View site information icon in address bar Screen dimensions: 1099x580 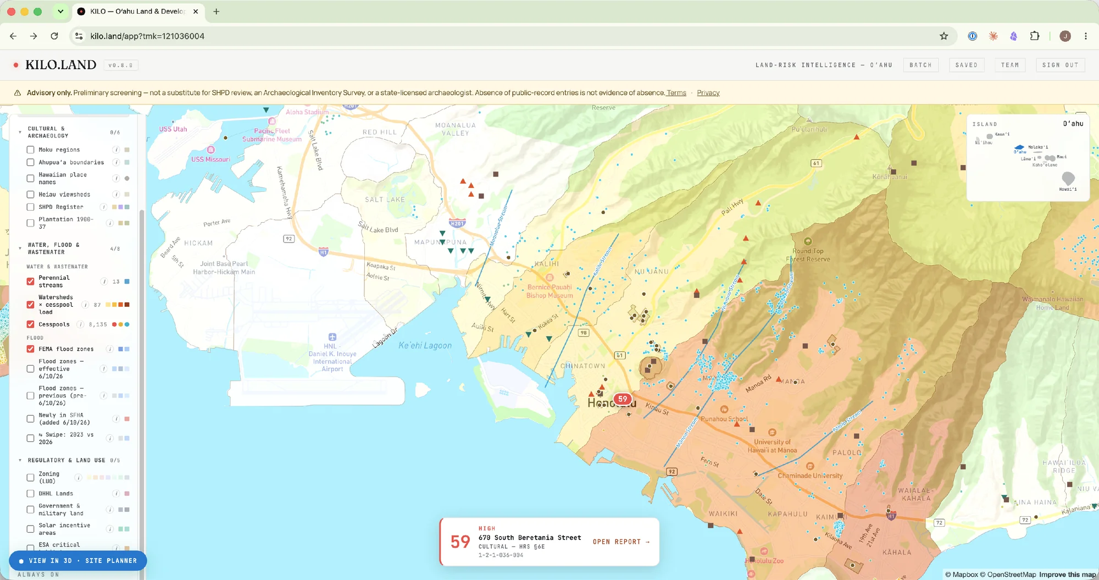[79, 36]
